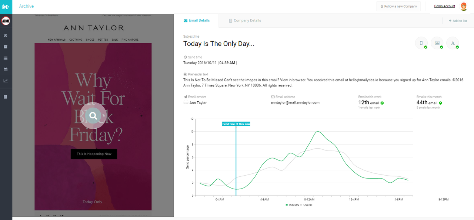Click the user avatar in top right

click(464, 6)
